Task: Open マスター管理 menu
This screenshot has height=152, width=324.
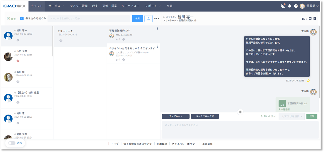Action: pyautogui.click(x=79, y=6)
